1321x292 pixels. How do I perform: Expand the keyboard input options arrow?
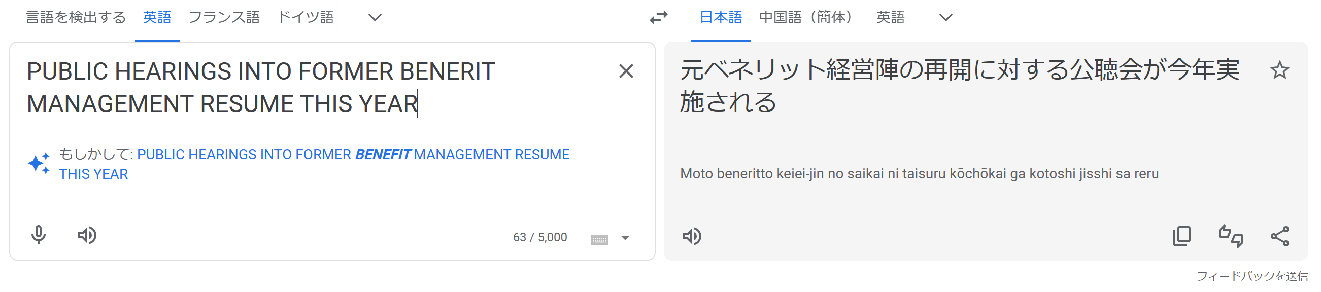tap(625, 238)
